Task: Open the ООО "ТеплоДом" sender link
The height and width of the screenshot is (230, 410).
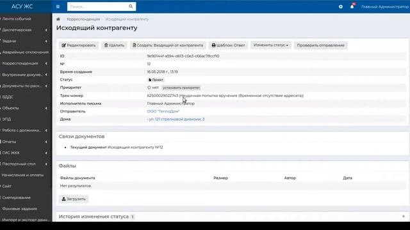Action: 163,111
